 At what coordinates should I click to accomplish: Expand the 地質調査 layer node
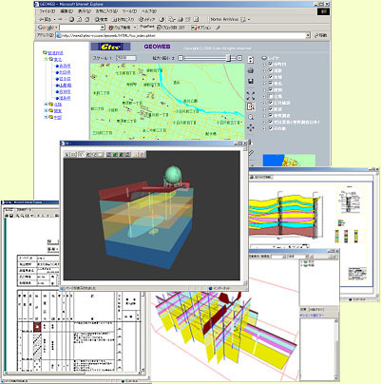[264, 116]
